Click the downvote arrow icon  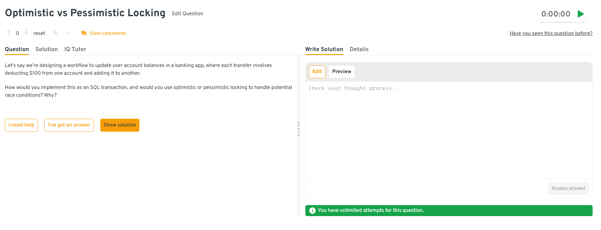26,33
